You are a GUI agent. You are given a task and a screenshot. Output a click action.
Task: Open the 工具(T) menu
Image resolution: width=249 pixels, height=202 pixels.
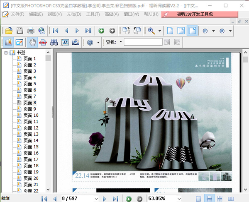point(93,14)
